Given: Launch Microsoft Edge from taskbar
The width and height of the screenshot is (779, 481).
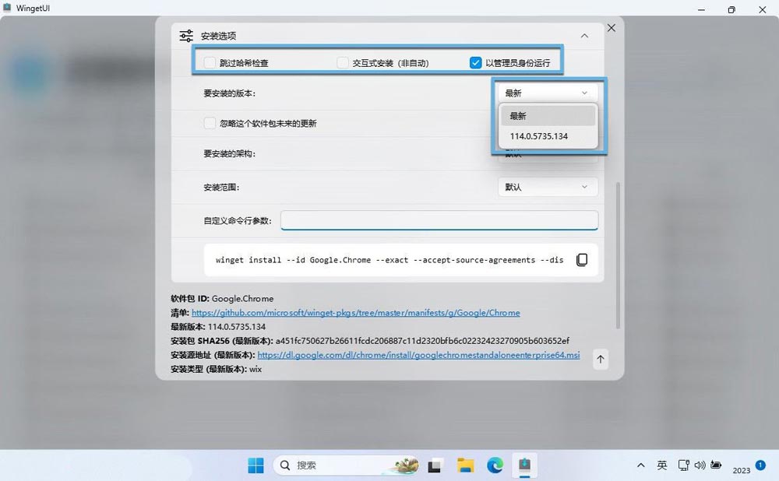Looking at the screenshot, I should coord(495,465).
